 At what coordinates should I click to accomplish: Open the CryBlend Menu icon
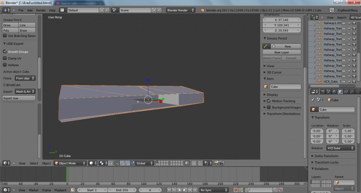(x=332, y=10)
